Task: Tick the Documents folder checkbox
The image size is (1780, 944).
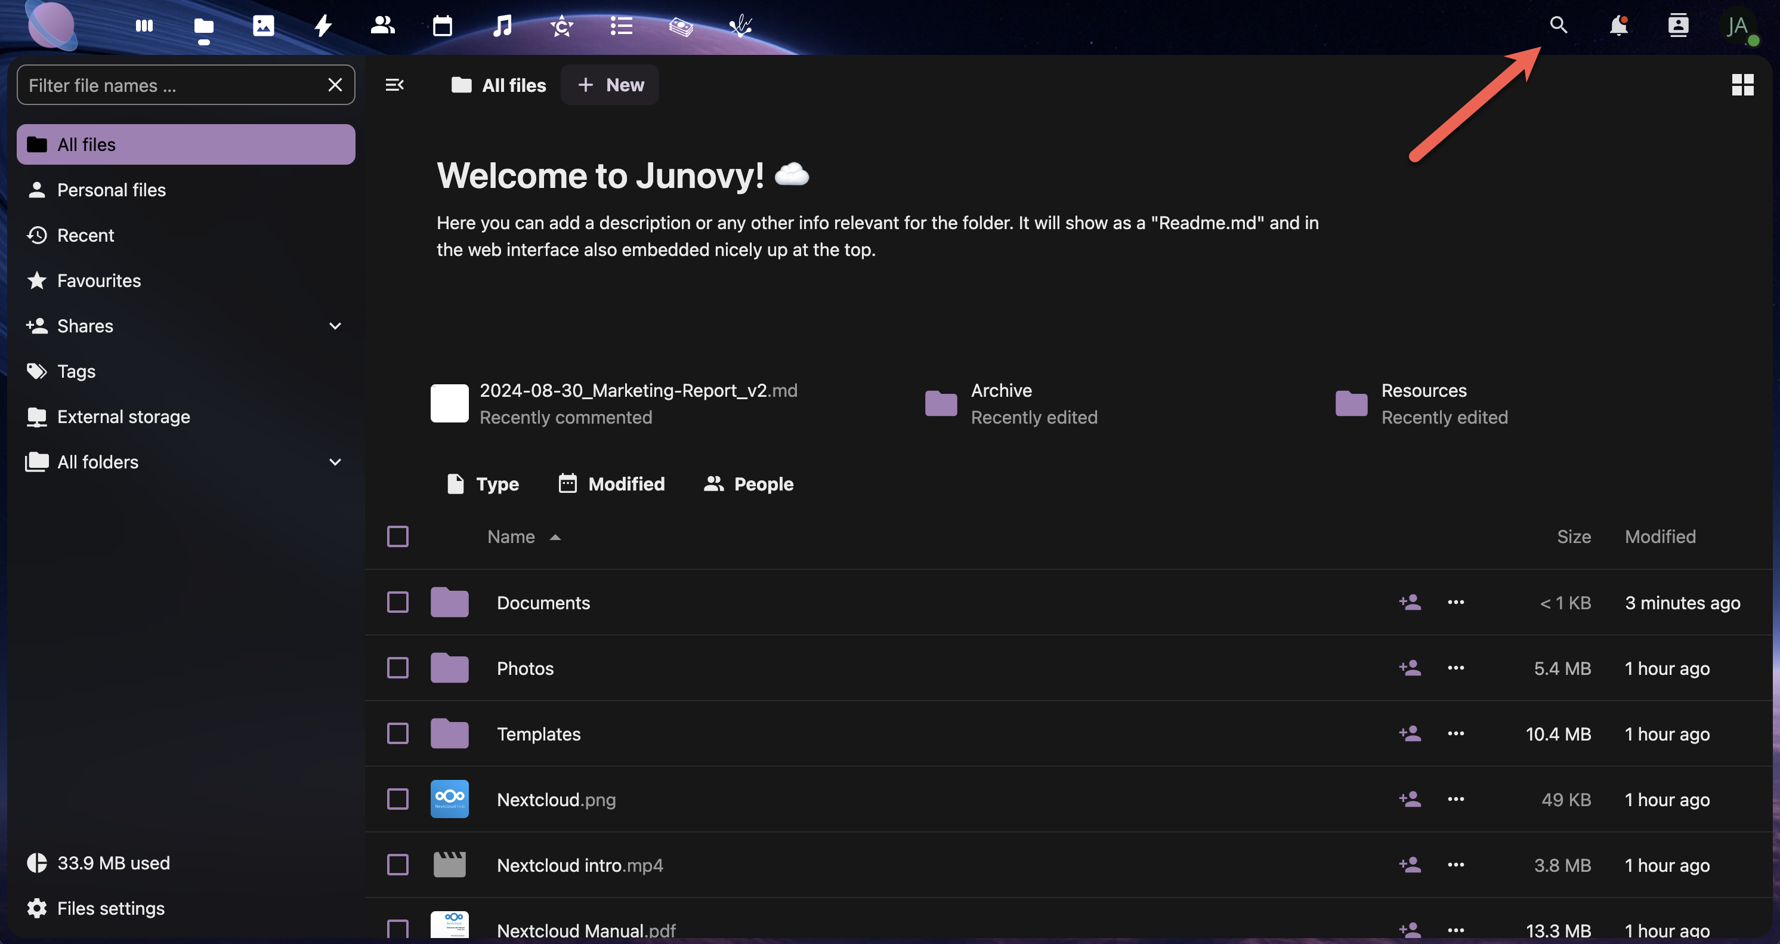Action: point(397,602)
